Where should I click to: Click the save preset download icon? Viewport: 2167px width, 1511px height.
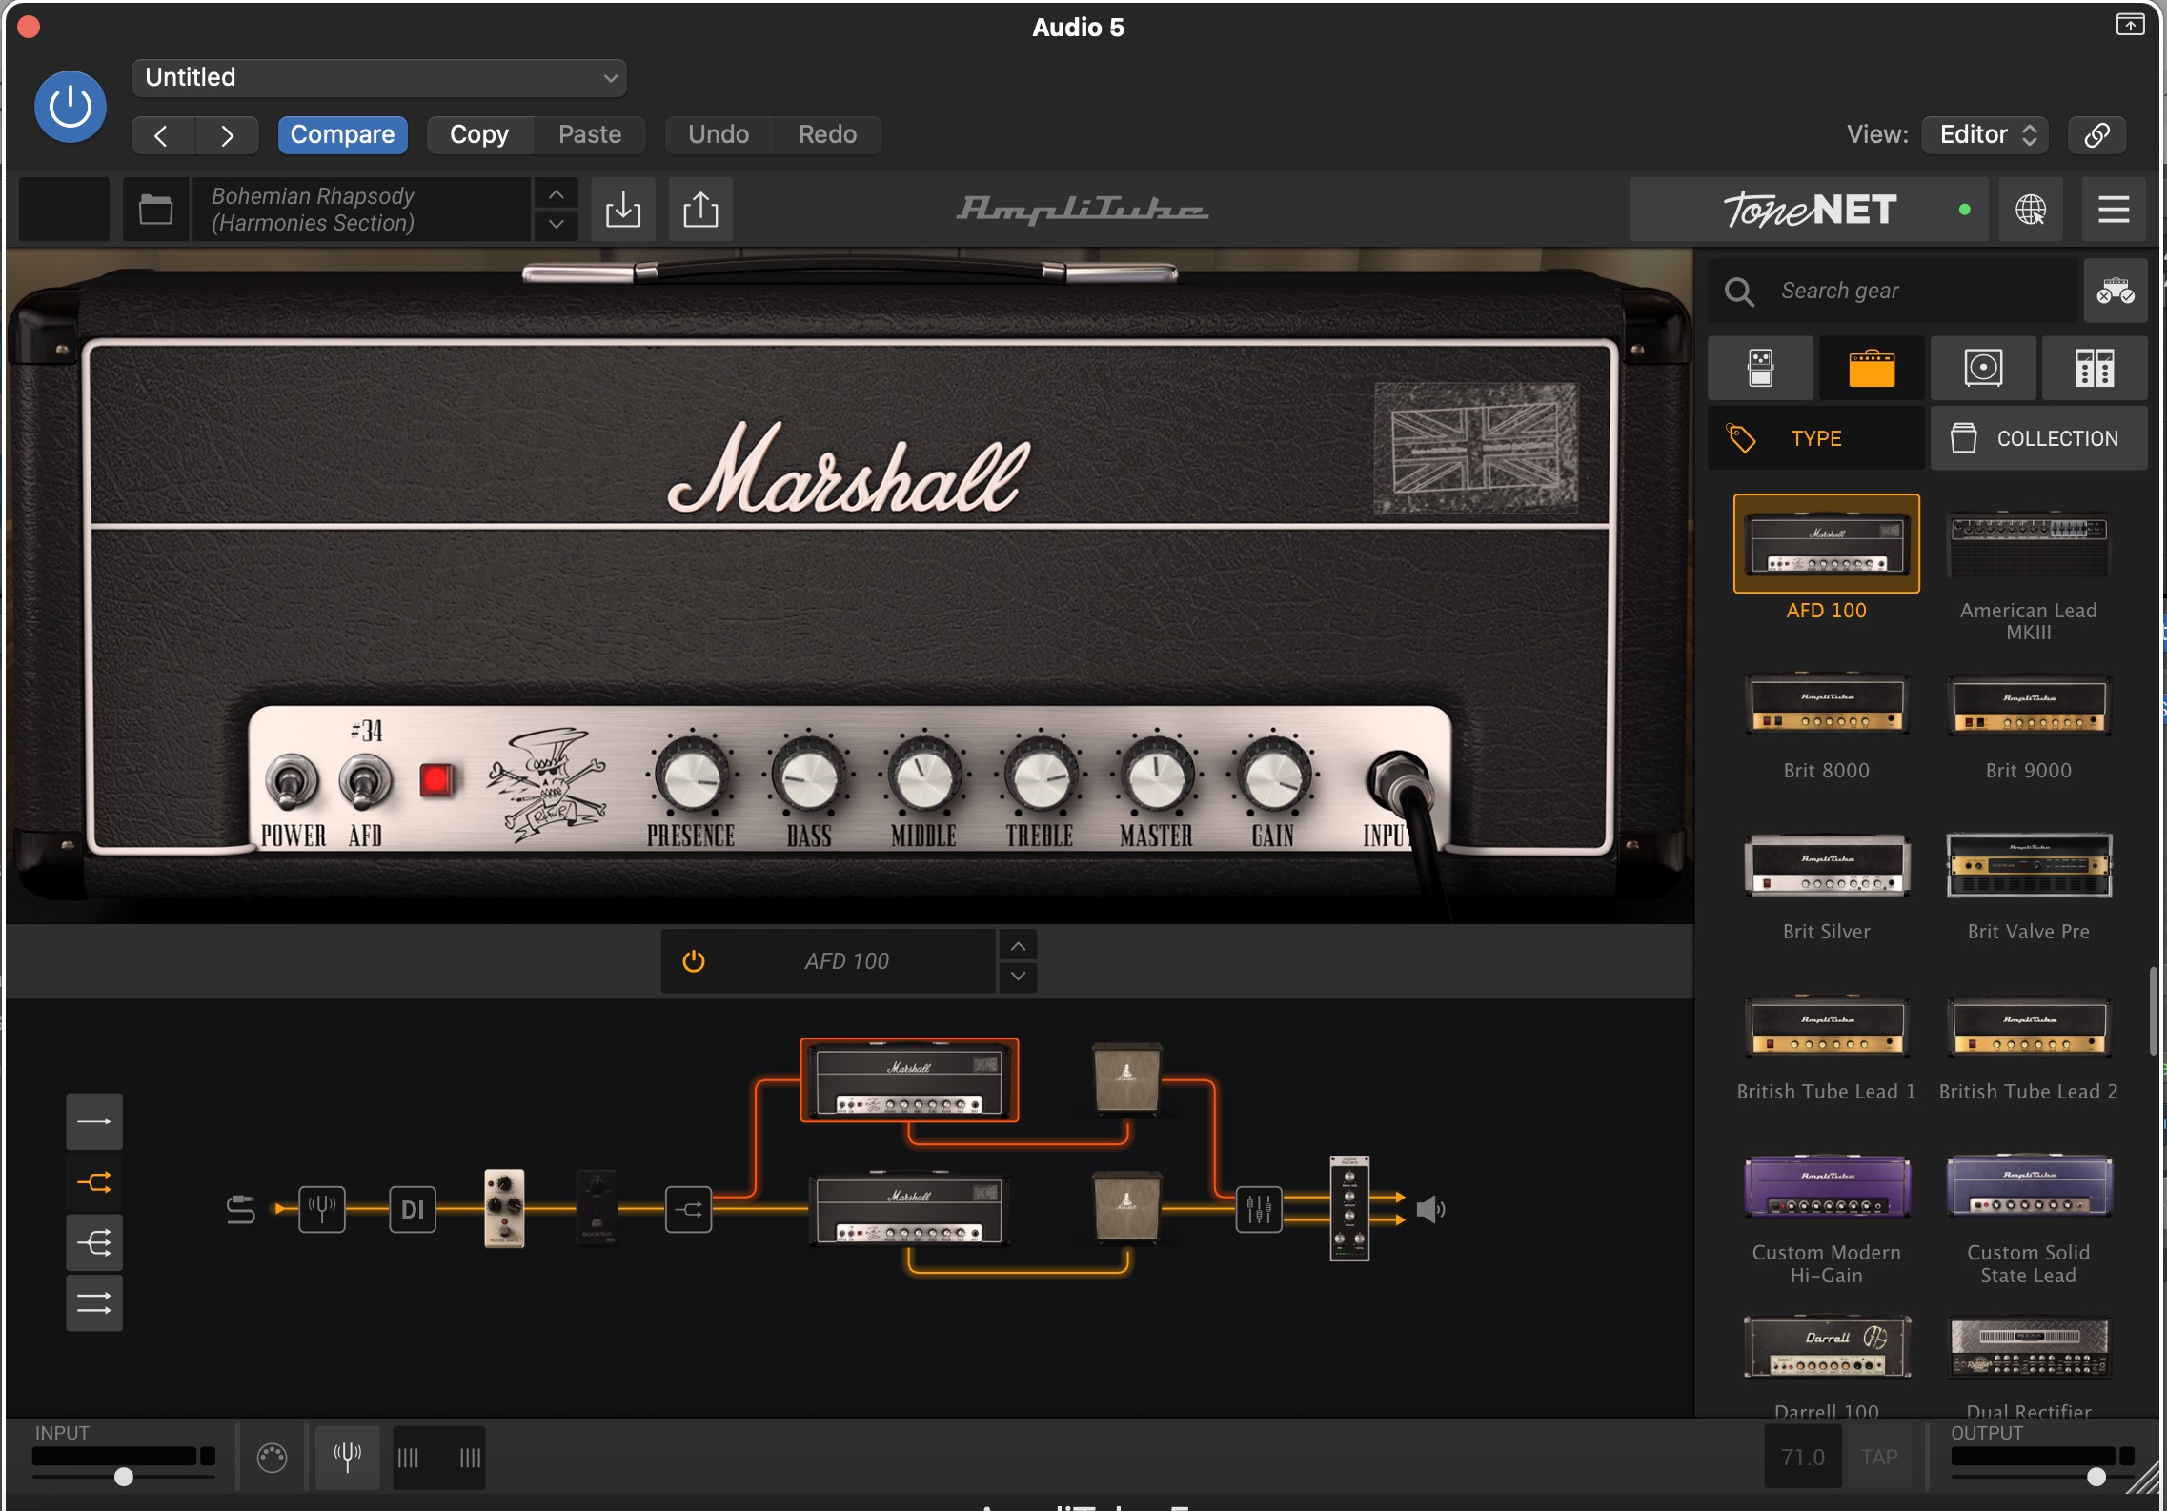pos(623,209)
